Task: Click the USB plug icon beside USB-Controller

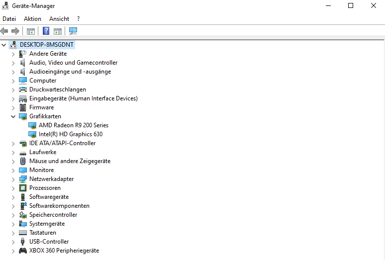Action: 22,242
